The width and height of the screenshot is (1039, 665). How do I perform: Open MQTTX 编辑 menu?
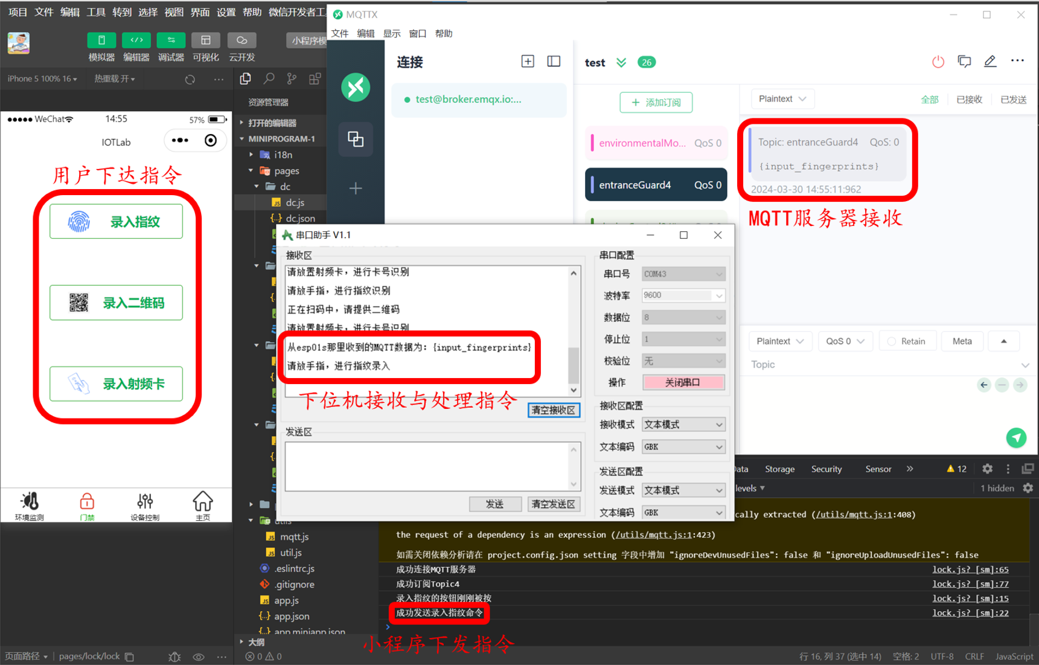click(x=365, y=33)
